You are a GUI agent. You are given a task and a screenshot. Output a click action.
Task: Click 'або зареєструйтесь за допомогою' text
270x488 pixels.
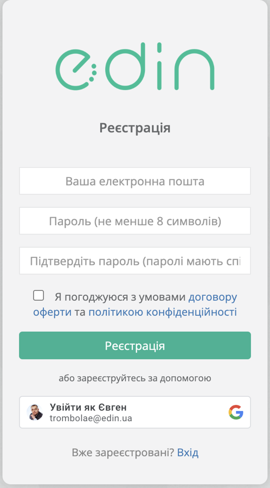(135, 378)
